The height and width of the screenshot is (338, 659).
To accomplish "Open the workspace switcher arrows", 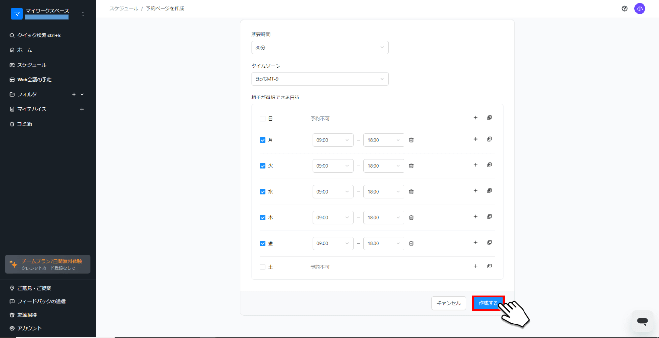I will tap(83, 14).
